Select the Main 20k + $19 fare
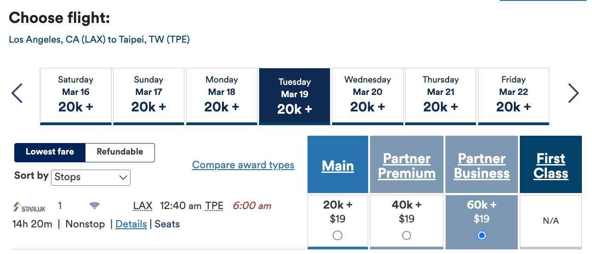Screen dimensions: 592x254 coord(337,236)
